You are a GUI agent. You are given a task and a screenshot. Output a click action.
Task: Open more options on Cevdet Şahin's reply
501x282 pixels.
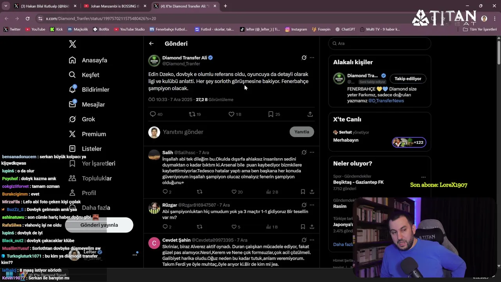312,240
